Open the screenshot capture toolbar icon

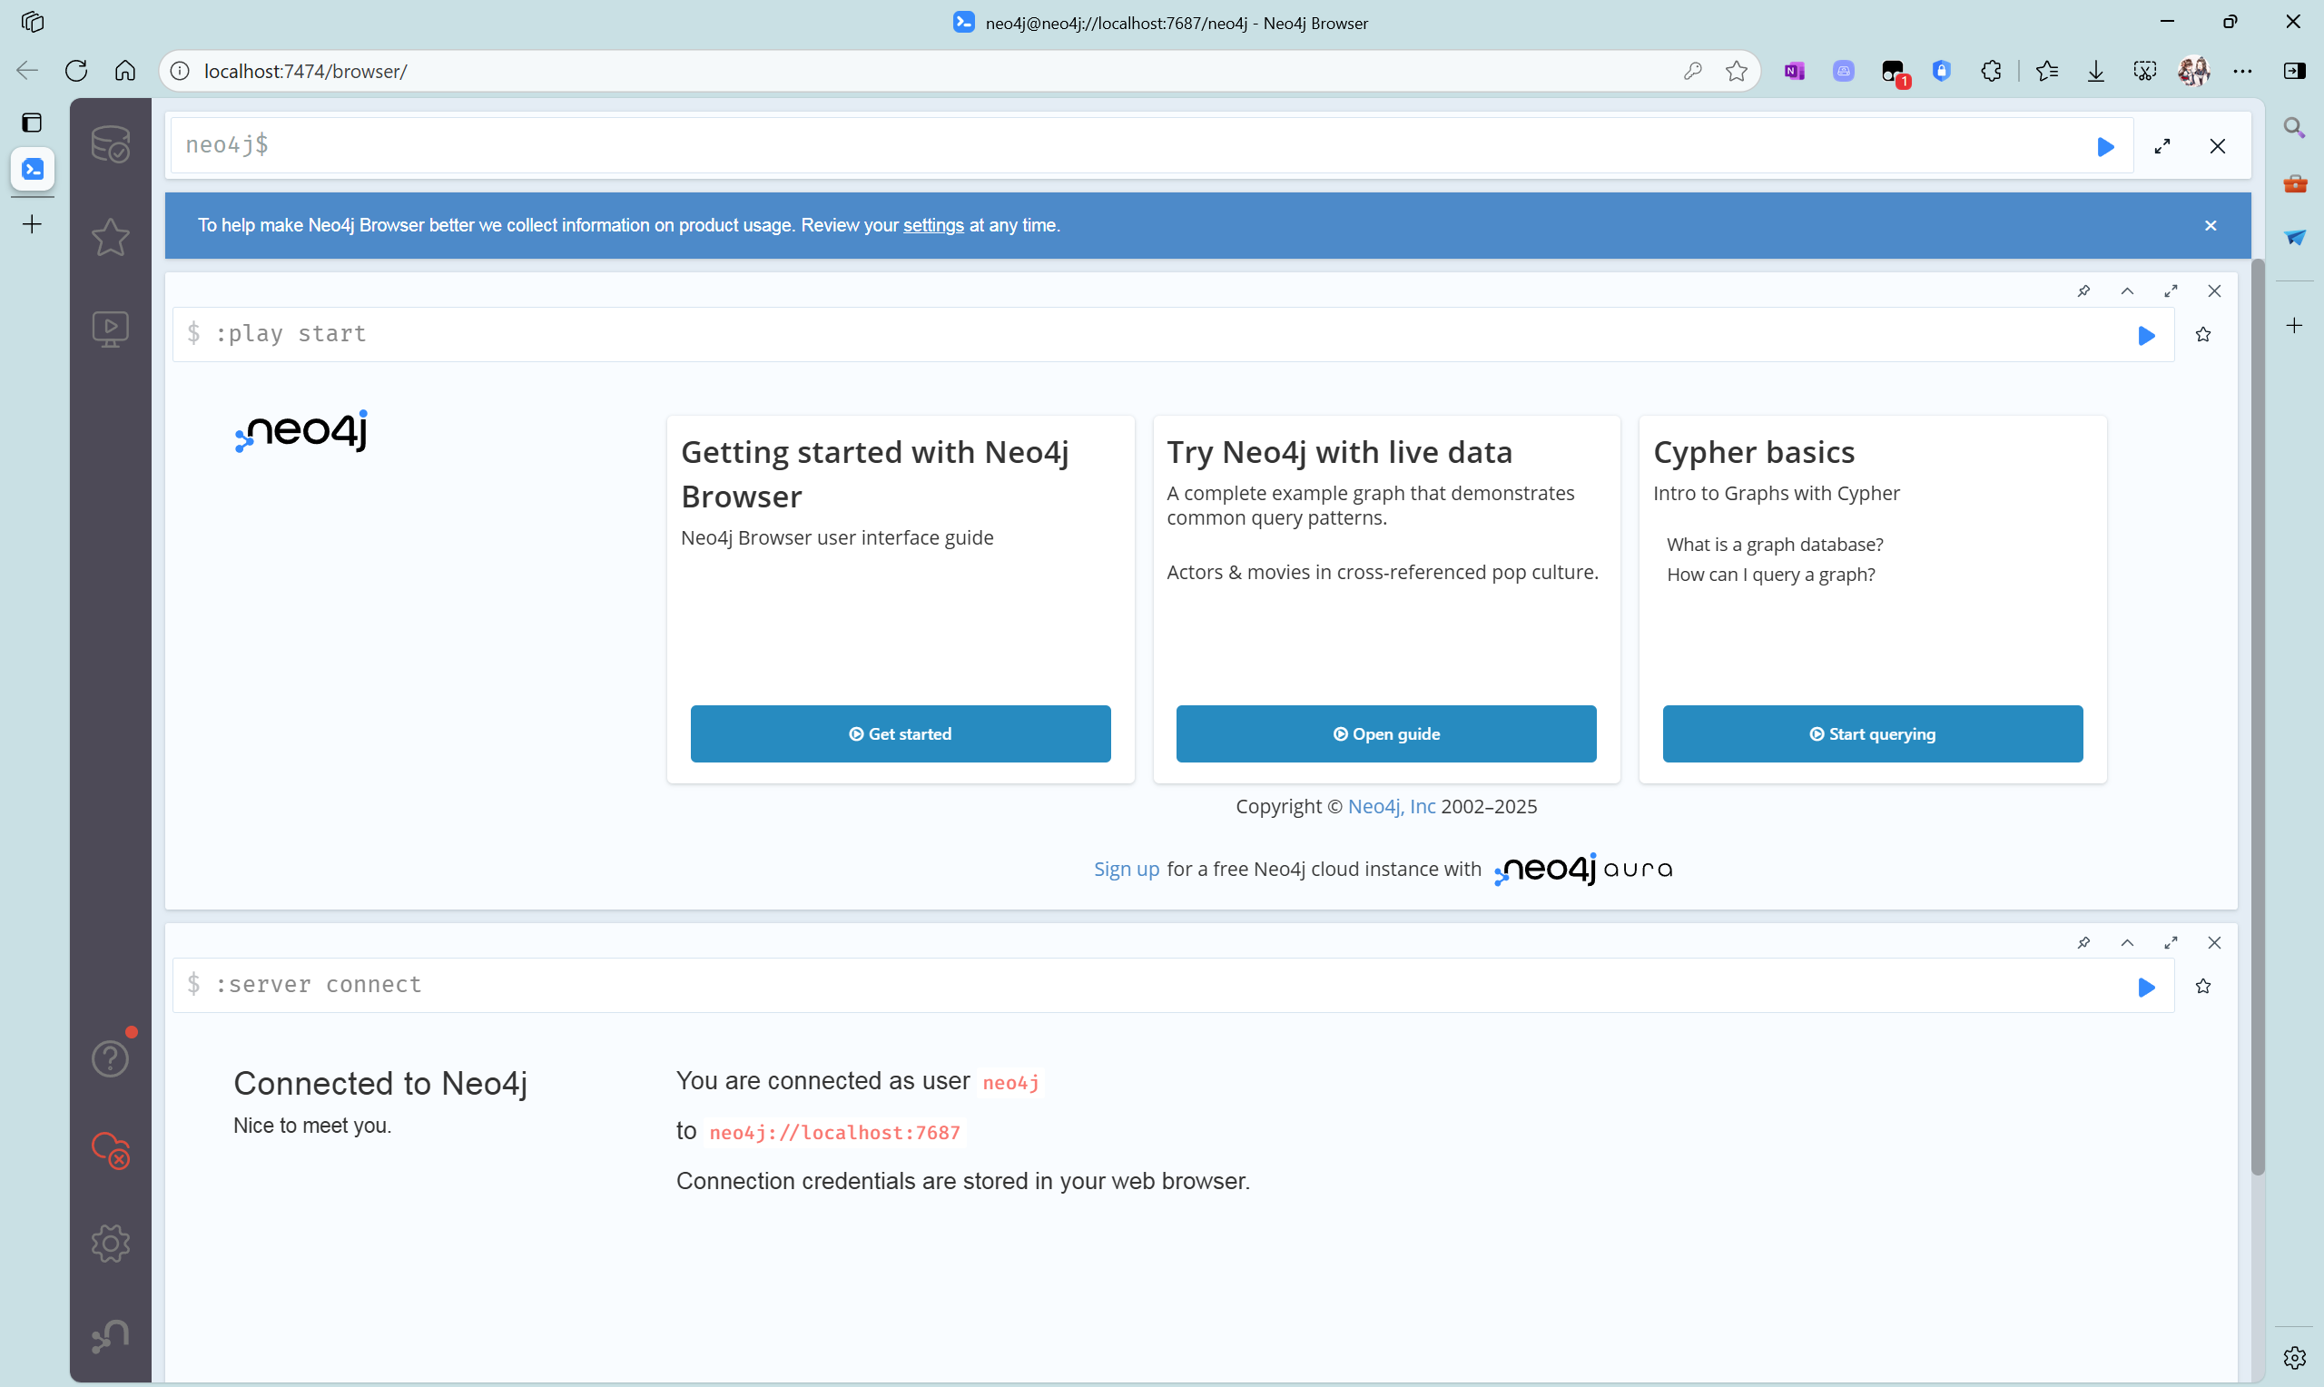pyautogui.click(x=2145, y=71)
